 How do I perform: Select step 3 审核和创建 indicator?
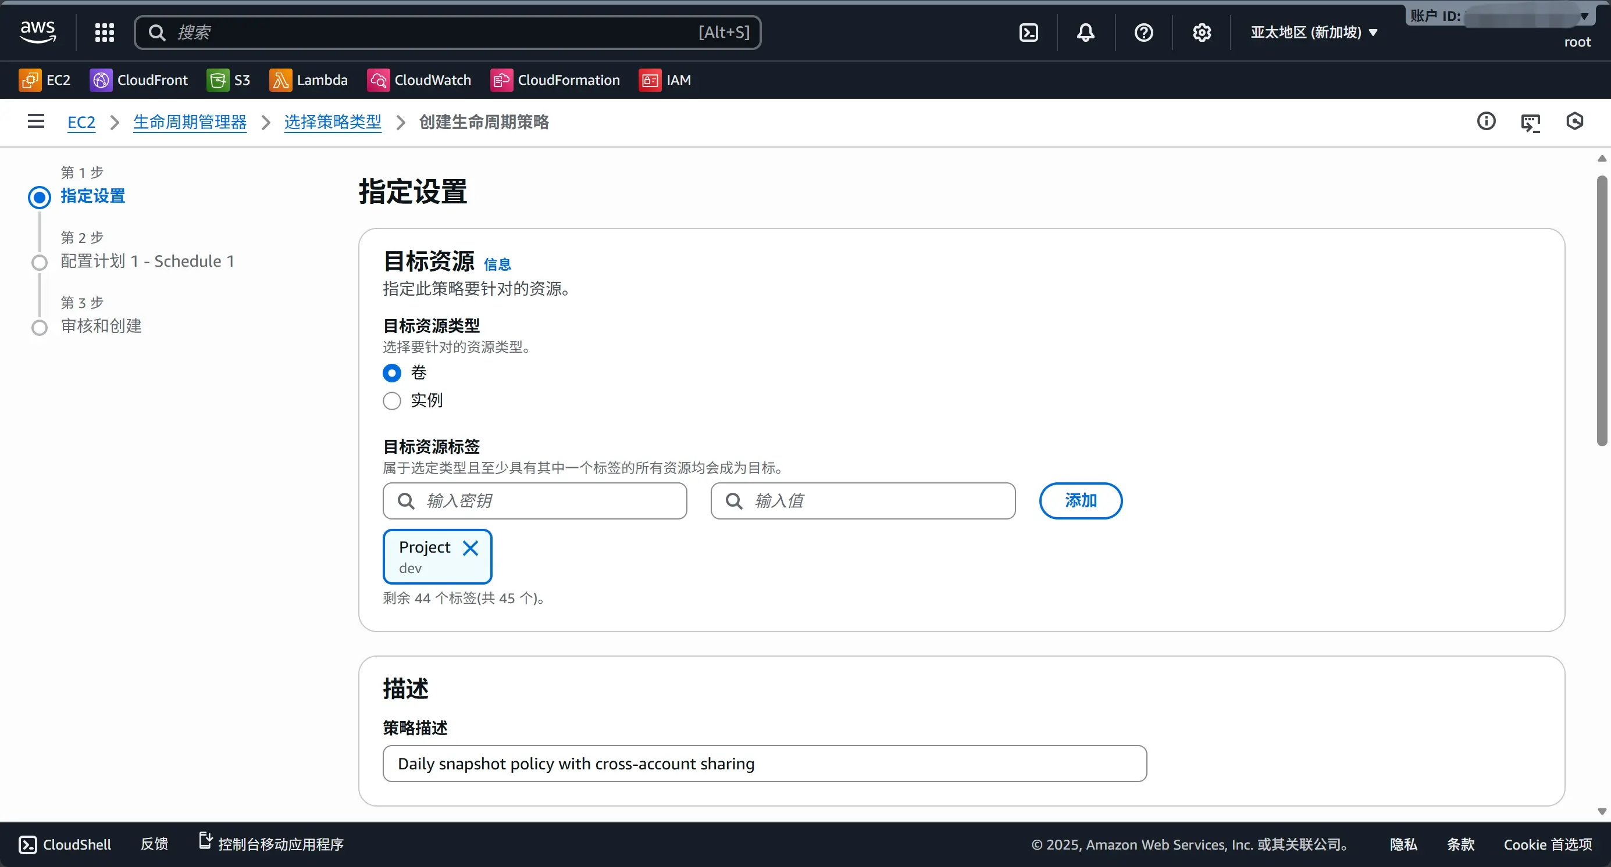coord(39,327)
